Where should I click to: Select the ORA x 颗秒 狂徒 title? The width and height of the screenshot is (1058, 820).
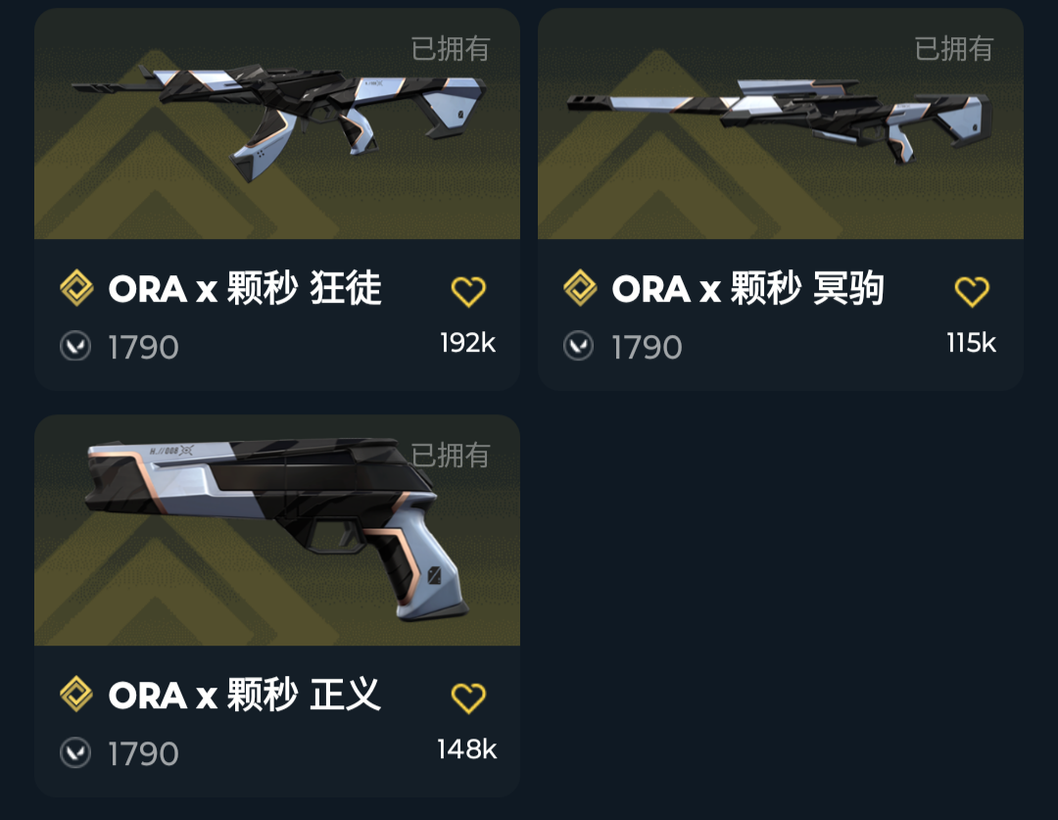point(245,288)
